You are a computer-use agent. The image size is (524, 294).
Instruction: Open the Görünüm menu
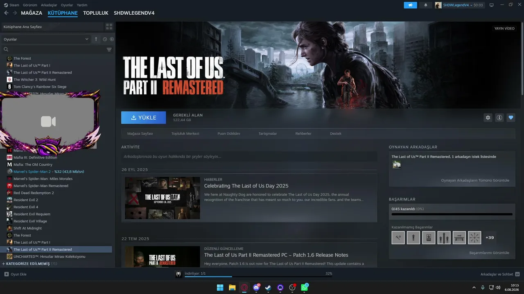[30, 5]
